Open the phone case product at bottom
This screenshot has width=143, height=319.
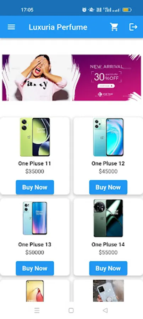pyautogui.click(x=108, y=291)
